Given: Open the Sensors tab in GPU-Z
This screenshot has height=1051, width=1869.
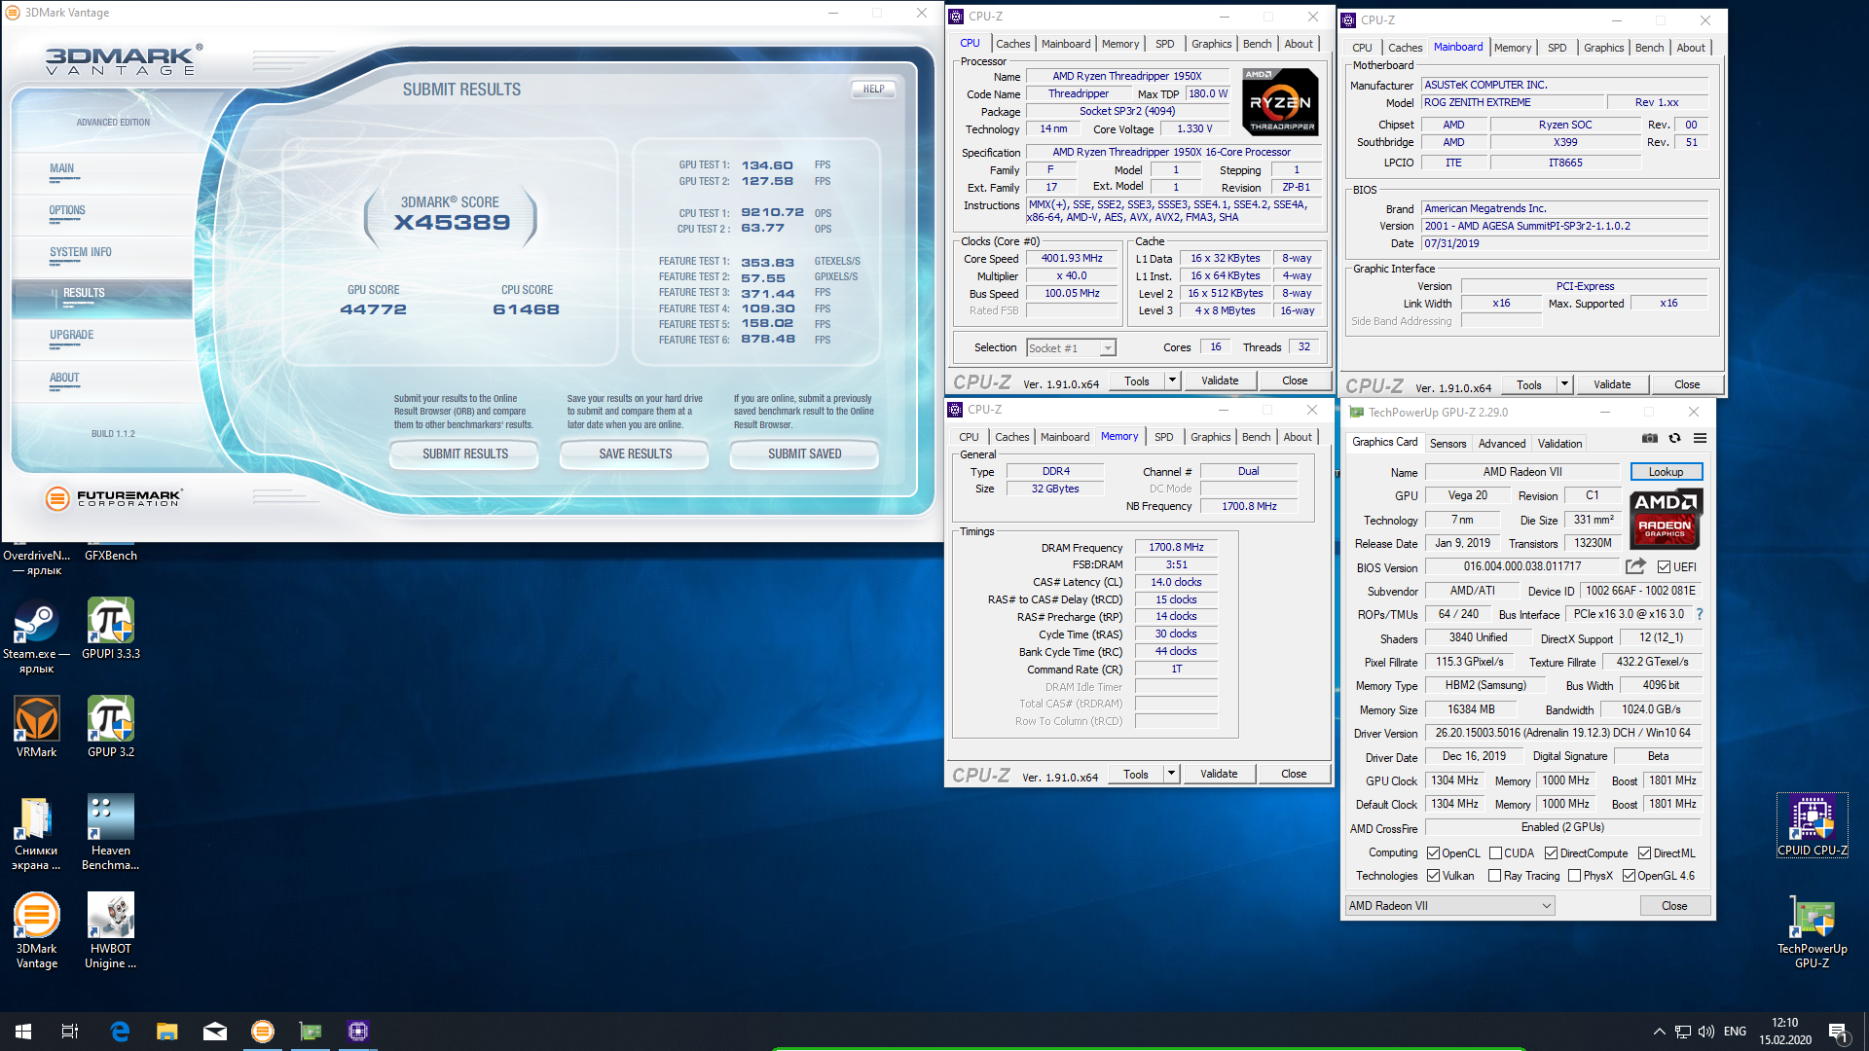Looking at the screenshot, I should 1448,443.
